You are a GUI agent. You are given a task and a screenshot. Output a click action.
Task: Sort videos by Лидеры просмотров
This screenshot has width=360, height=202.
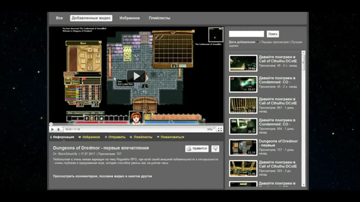coord(275,42)
